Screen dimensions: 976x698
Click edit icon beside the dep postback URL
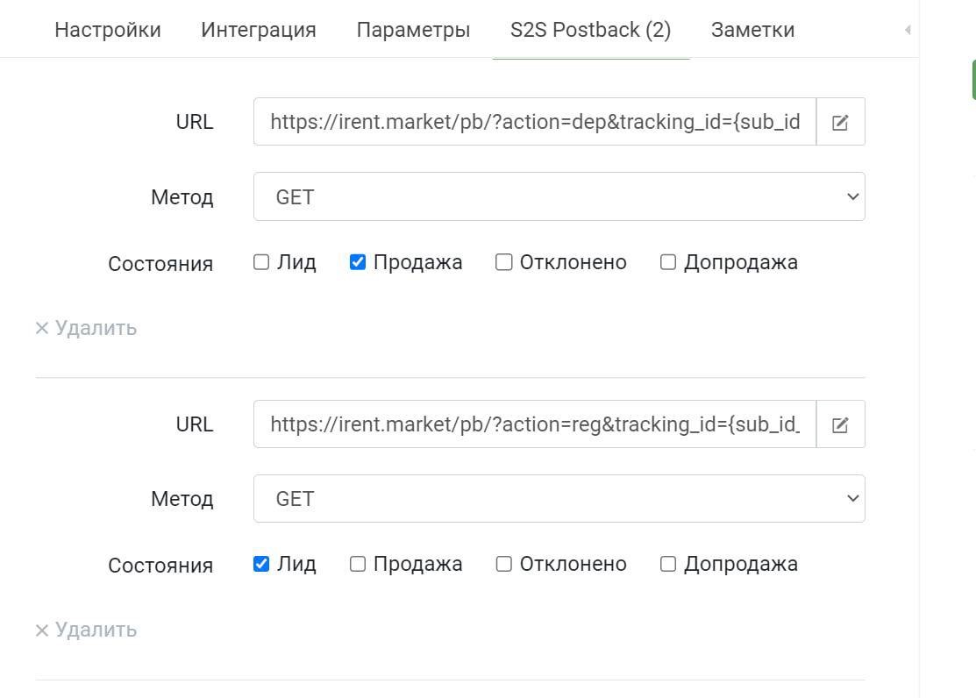840,122
